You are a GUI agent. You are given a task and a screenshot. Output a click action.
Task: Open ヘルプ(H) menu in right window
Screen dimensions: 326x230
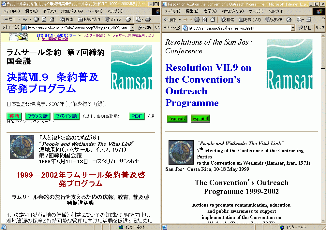pyautogui.click(x=276, y=11)
